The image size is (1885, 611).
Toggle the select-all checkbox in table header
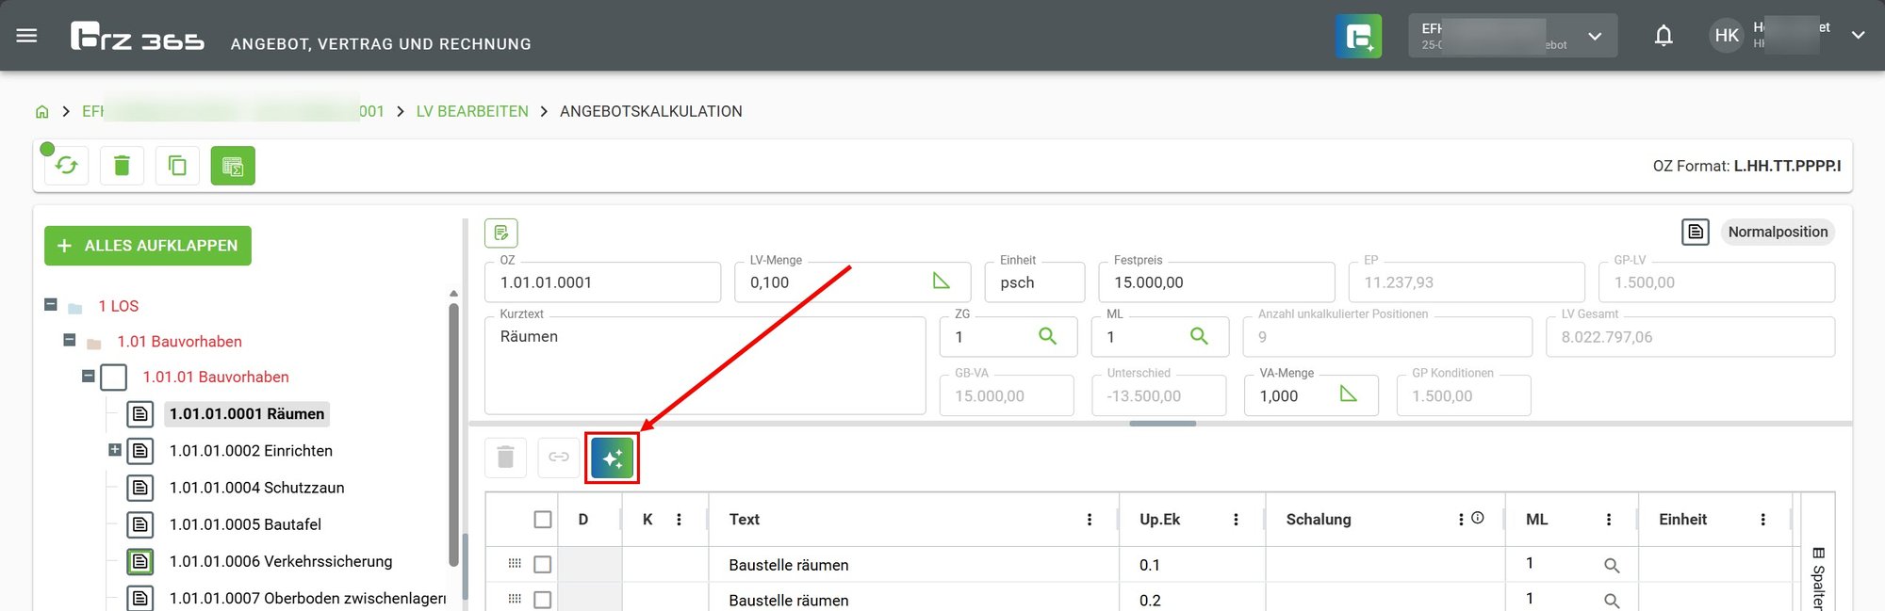[543, 520]
